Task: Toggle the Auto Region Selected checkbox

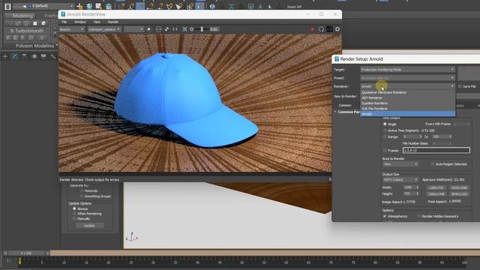Action: click(x=432, y=164)
